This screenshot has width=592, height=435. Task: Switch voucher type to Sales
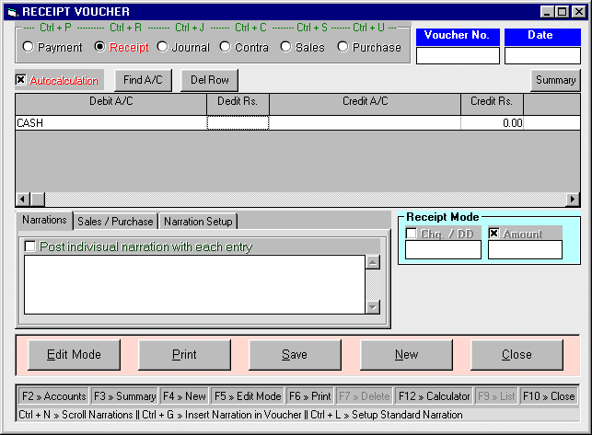[286, 47]
